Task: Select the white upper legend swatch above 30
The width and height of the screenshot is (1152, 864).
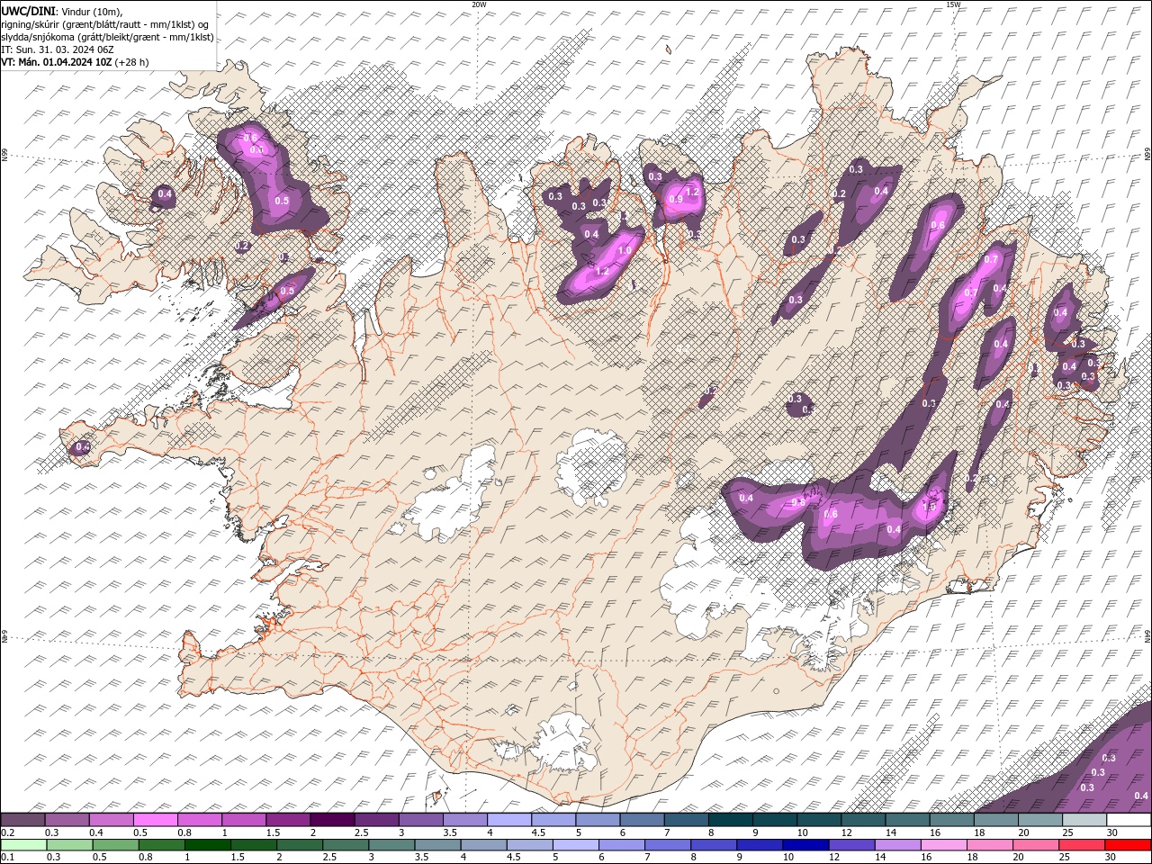Action: [x=1129, y=820]
